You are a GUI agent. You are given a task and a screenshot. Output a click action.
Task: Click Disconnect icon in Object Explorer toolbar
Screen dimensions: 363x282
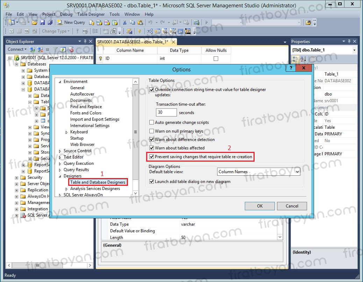tap(40, 49)
